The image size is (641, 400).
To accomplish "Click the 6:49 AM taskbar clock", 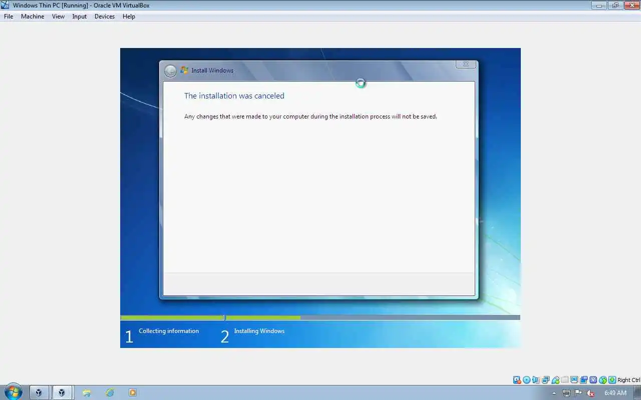I will [x=615, y=393].
